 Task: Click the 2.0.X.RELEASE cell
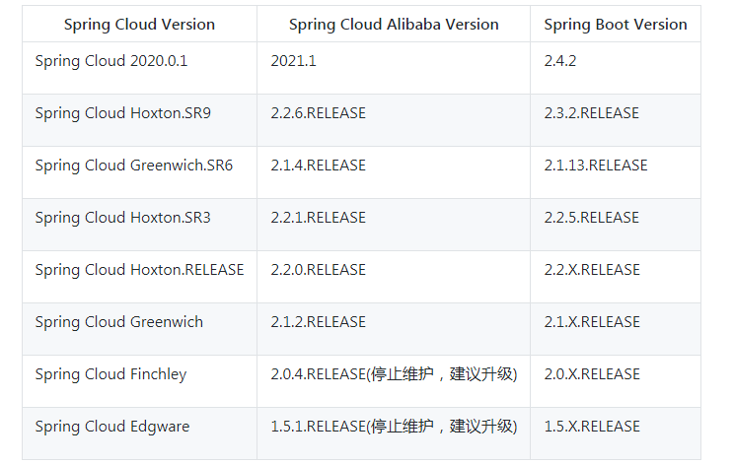(x=616, y=381)
